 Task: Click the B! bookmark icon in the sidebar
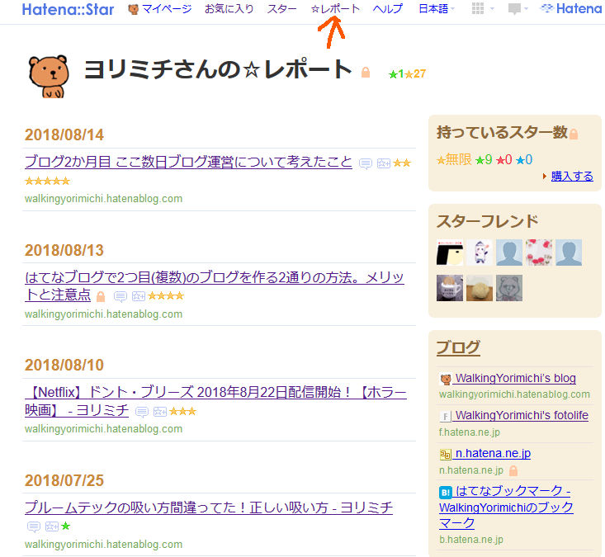[x=445, y=492]
